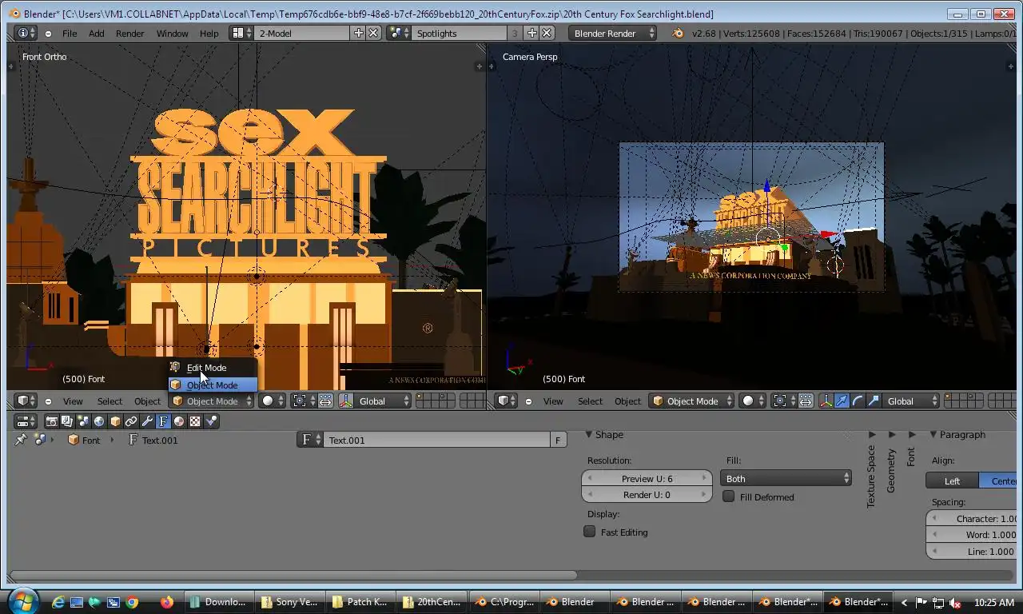Click the Character spacing field

(972, 519)
